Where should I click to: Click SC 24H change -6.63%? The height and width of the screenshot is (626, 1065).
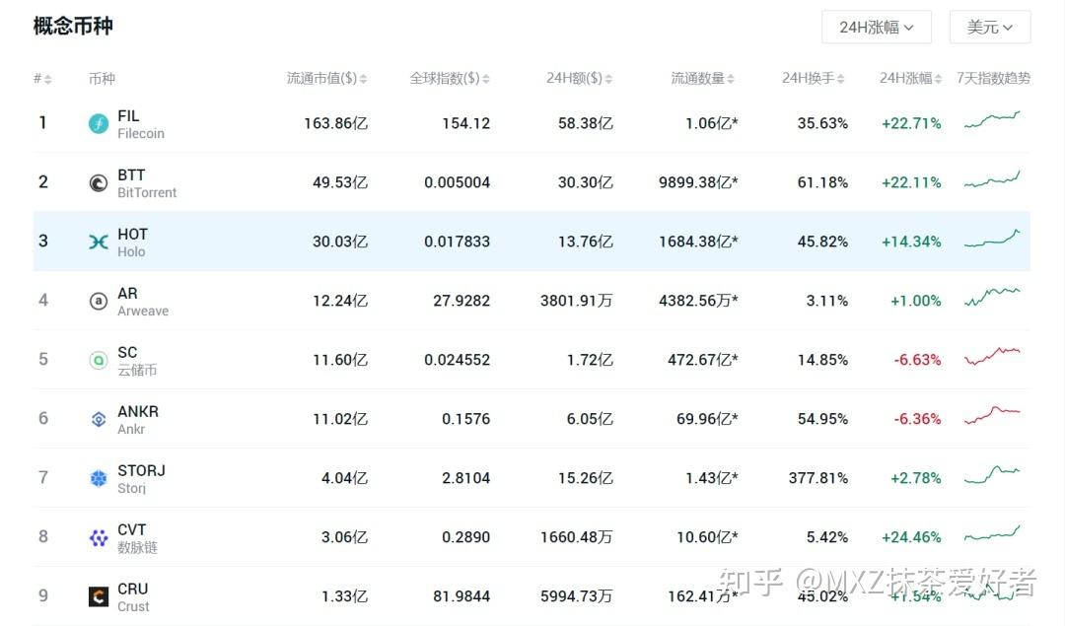(917, 360)
